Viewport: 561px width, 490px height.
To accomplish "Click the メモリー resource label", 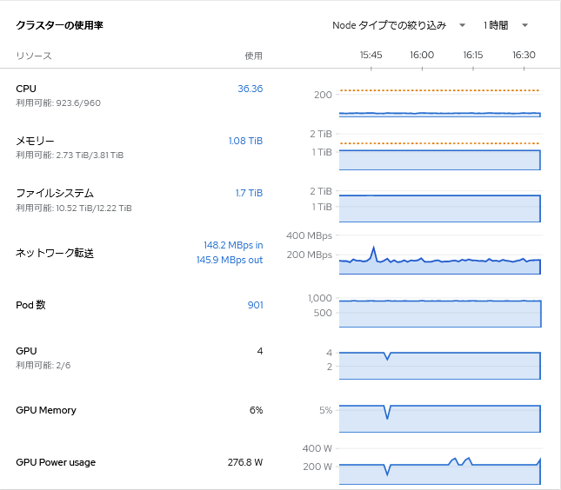I will click(x=35, y=141).
